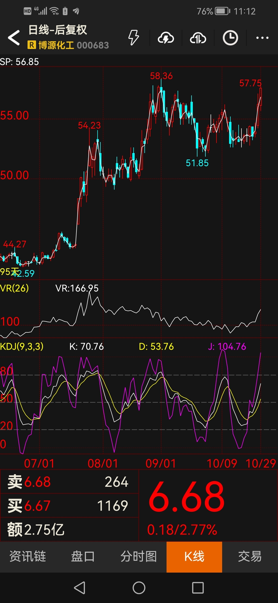Tap the back arrow icon
This screenshot has width=278, height=603.
[x=14, y=38]
